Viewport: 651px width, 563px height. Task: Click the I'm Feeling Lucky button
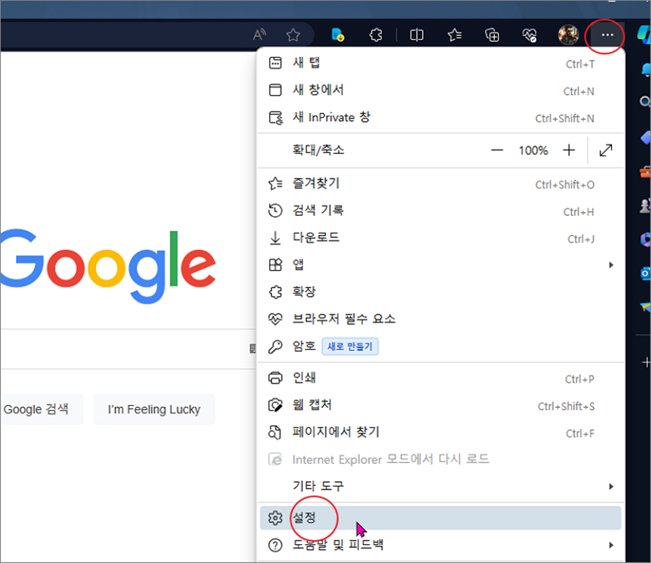154,409
